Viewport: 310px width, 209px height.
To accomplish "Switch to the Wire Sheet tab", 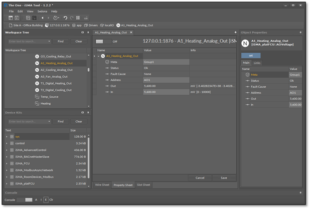I will (102, 185).
